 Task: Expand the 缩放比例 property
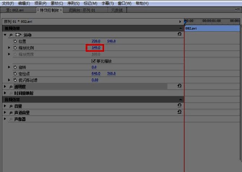tap(9, 48)
